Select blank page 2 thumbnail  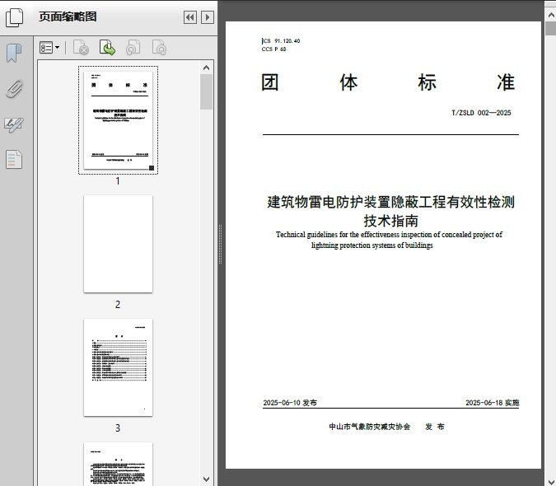point(118,244)
